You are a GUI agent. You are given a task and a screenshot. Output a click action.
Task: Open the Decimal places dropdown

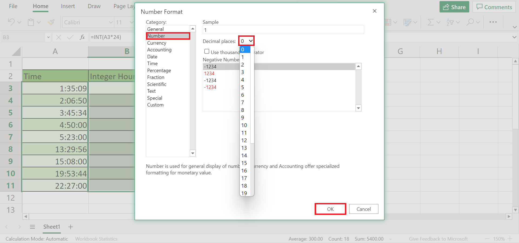tap(247, 41)
